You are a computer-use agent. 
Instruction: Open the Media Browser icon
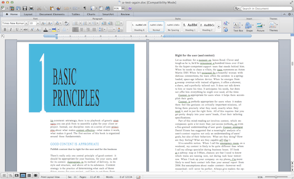108,8
